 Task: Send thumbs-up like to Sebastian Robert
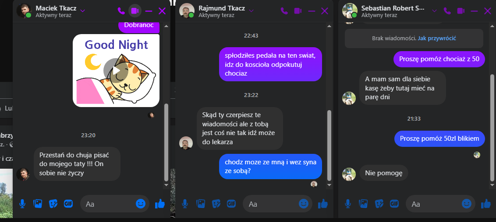tap(485, 204)
